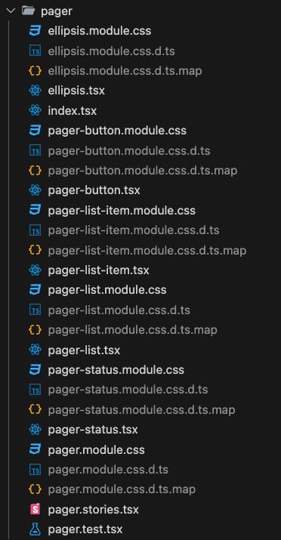
Task: Open pager-status.tsx file
Action: (93, 430)
